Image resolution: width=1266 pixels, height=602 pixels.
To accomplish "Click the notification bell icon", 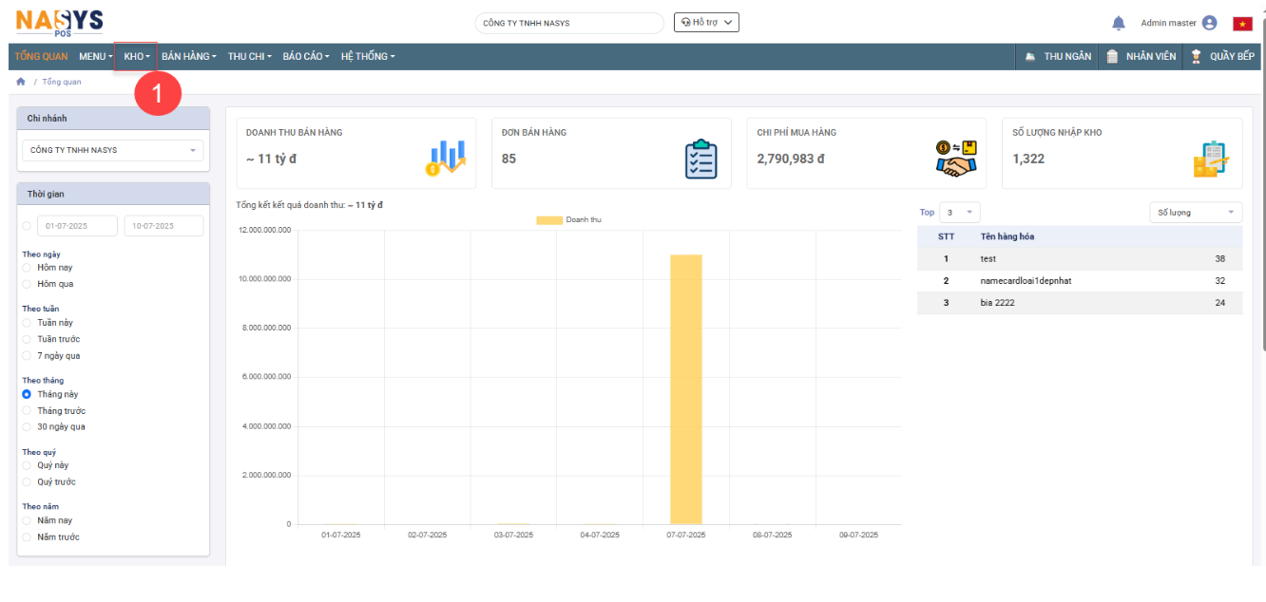I will [x=1119, y=24].
